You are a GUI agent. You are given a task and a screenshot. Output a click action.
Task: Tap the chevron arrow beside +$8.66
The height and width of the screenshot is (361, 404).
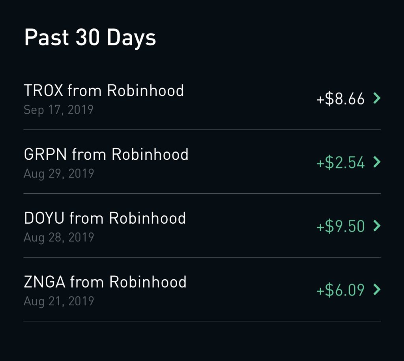[x=377, y=98]
